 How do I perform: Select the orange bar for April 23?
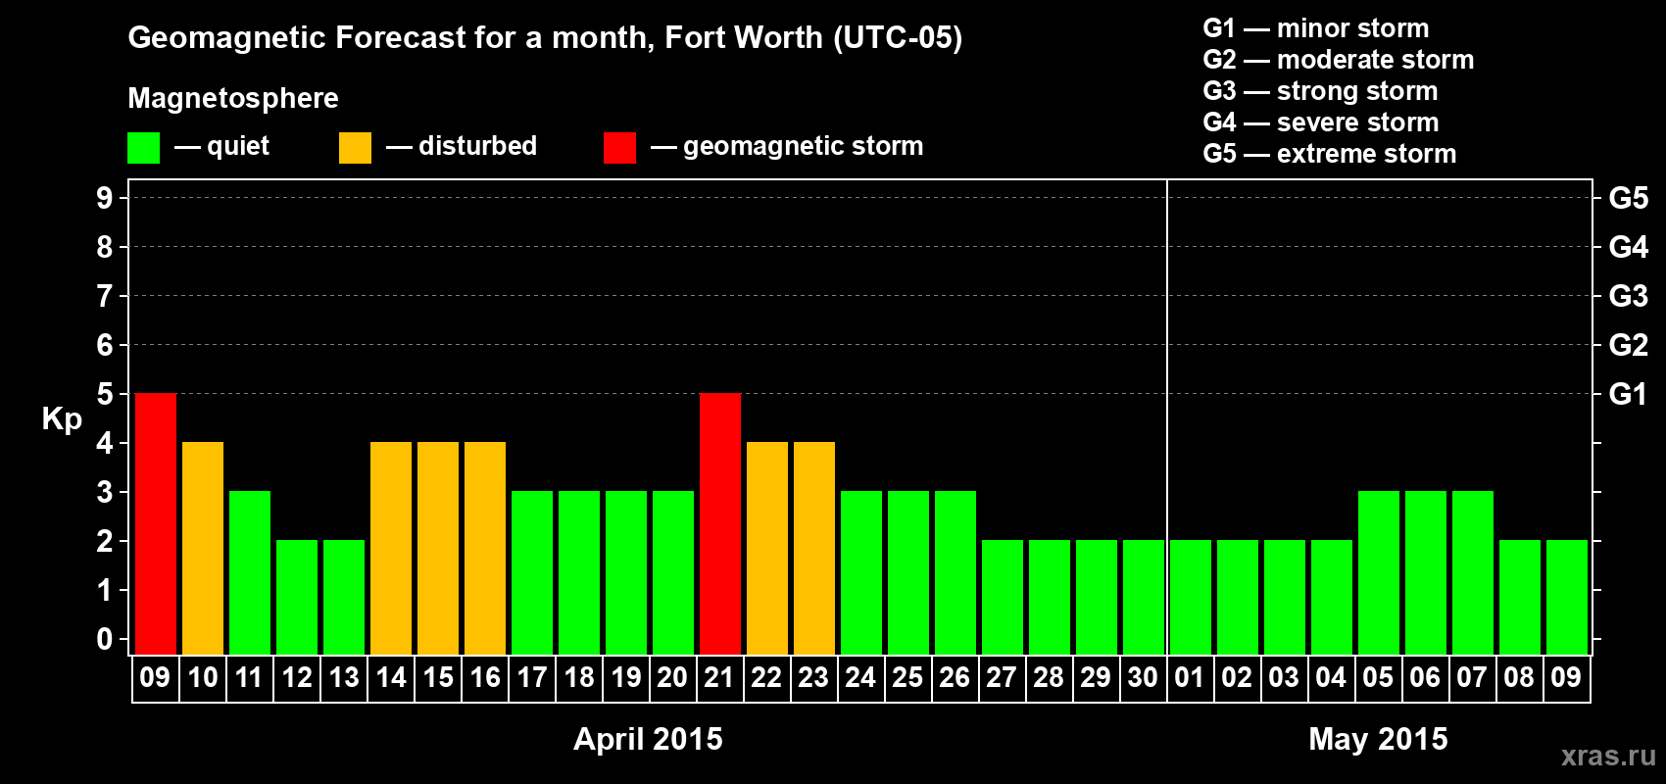pyautogui.click(x=814, y=549)
